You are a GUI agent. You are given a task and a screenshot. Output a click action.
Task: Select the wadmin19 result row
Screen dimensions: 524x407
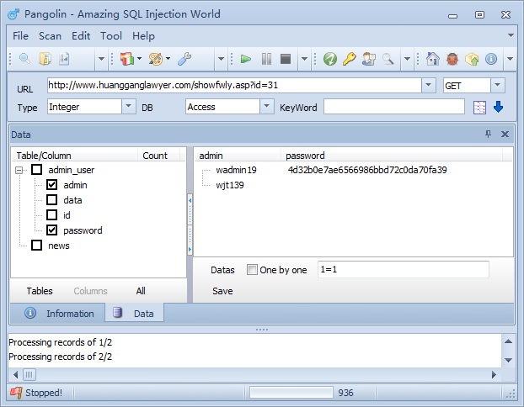[x=353, y=170]
